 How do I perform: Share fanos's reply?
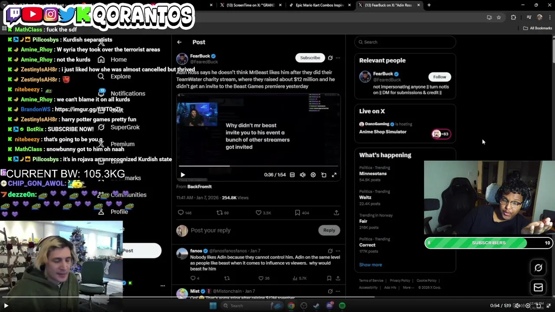pyautogui.click(x=338, y=278)
